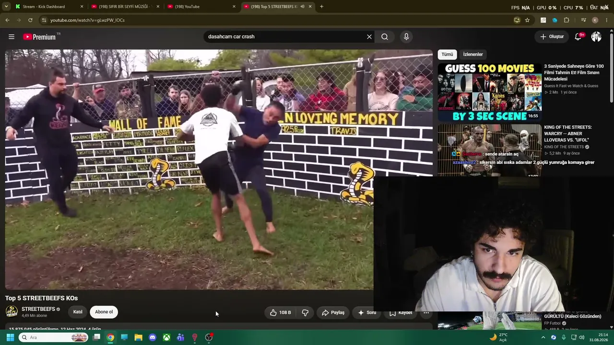This screenshot has height=345, width=614.
Task: Open '3 Saniyede Sahneye Göre 100 Filmi' title
Action: (x=574, y=72)
